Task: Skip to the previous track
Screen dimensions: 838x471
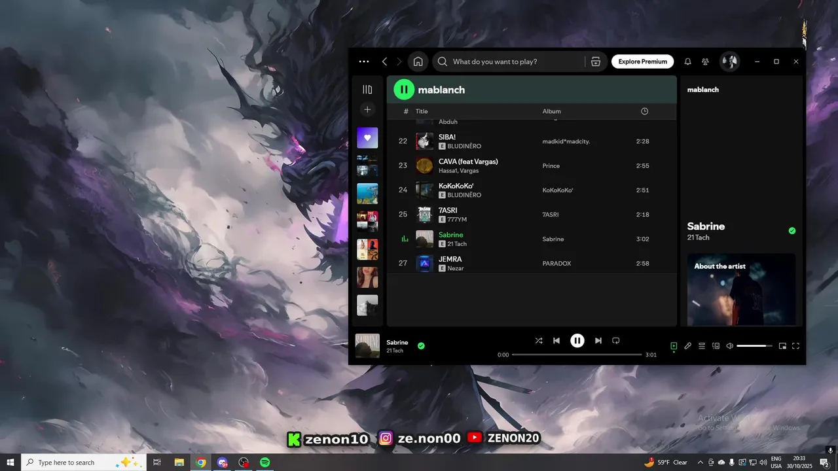Action: pyautogui.click(x=556, y=341)
